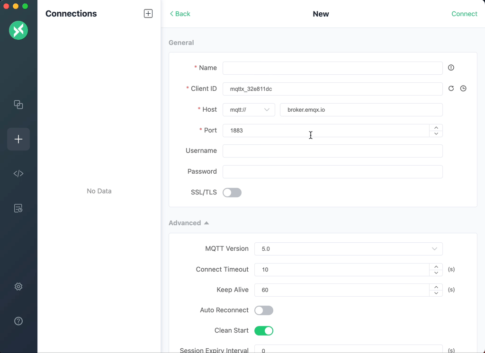Click the MQTTX logo icon
Image resolution: width=485 pixels, height=353 pixels.
[18, 30]
